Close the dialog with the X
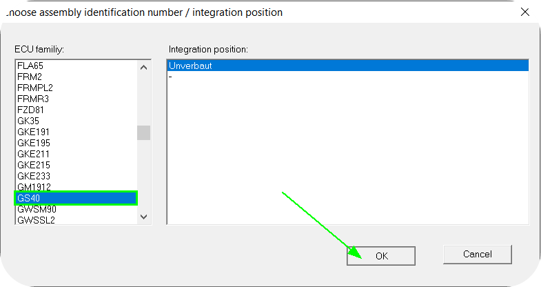541x287 pixels. pyautogui.click(x=525, y=12)
